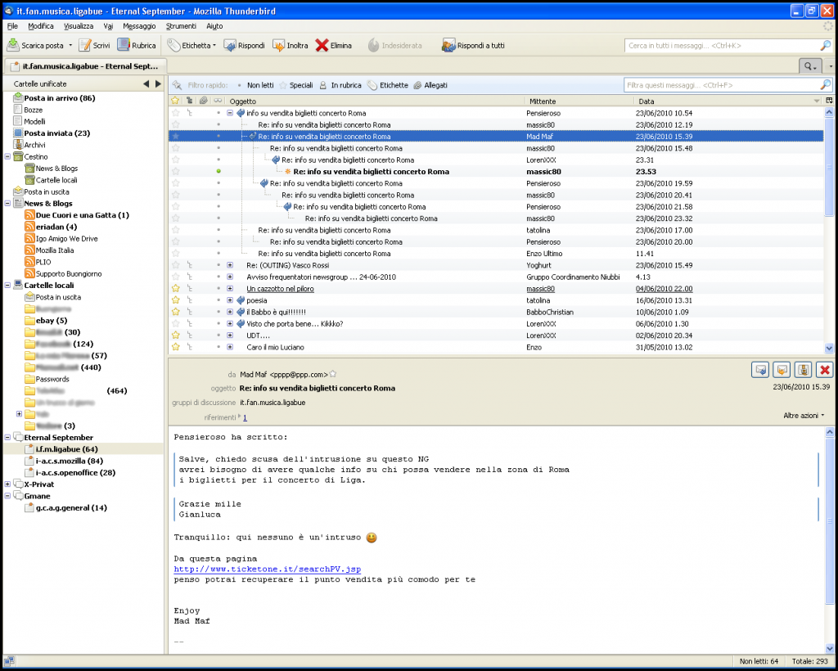This screenshot has width=838, height=671.
Task: Sort by the Mittente column header
Action: [x=579, y=101]
